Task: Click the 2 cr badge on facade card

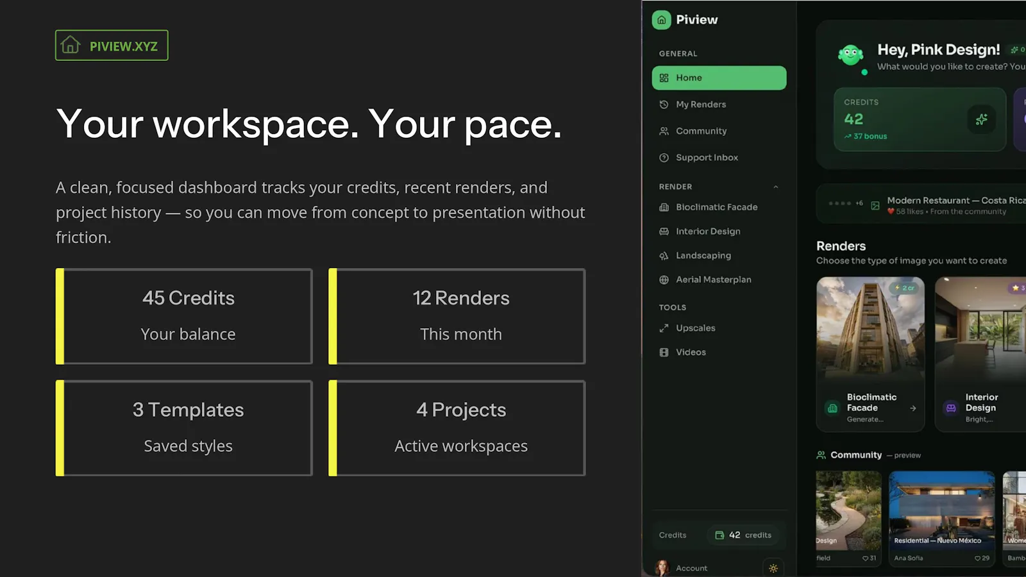Action: [x=905, y=288]
